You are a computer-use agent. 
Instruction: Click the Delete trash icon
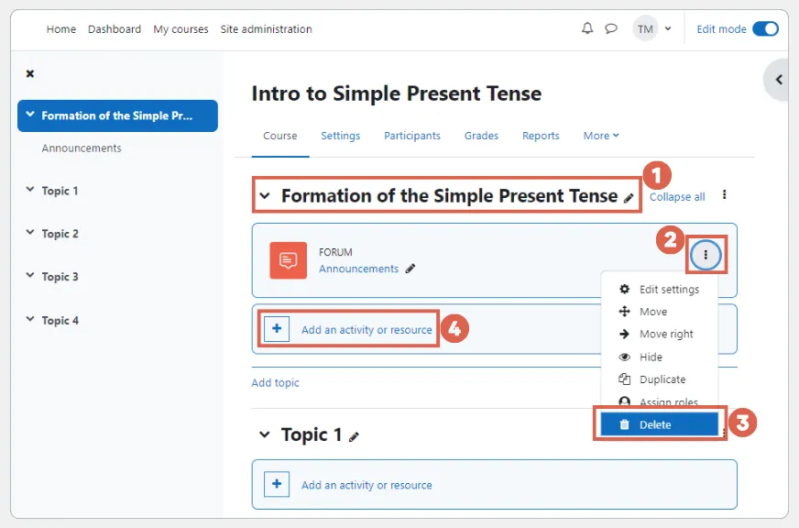(x=626, y=423)
